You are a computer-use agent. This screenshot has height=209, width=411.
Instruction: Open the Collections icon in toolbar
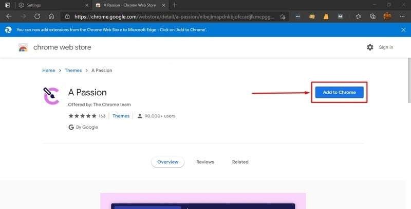[x=372, y=16]
